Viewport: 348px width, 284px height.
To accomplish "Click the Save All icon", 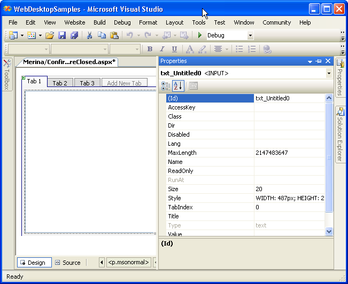I will pos(74,35).
